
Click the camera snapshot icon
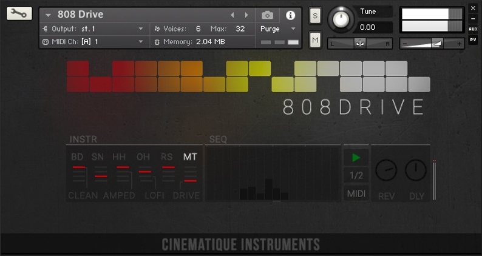pyautogui.click(x=267, y=15)
